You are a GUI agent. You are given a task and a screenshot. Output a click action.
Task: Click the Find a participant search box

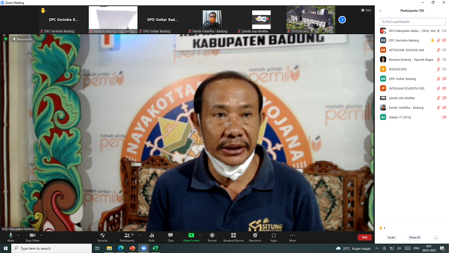[x=412, y=22]
